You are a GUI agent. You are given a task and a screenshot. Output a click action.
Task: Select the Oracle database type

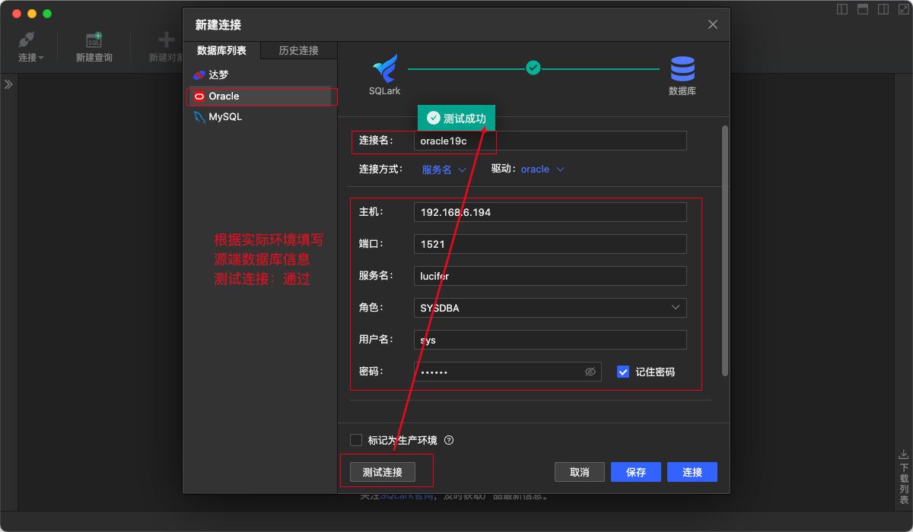[x=260, y=97]
